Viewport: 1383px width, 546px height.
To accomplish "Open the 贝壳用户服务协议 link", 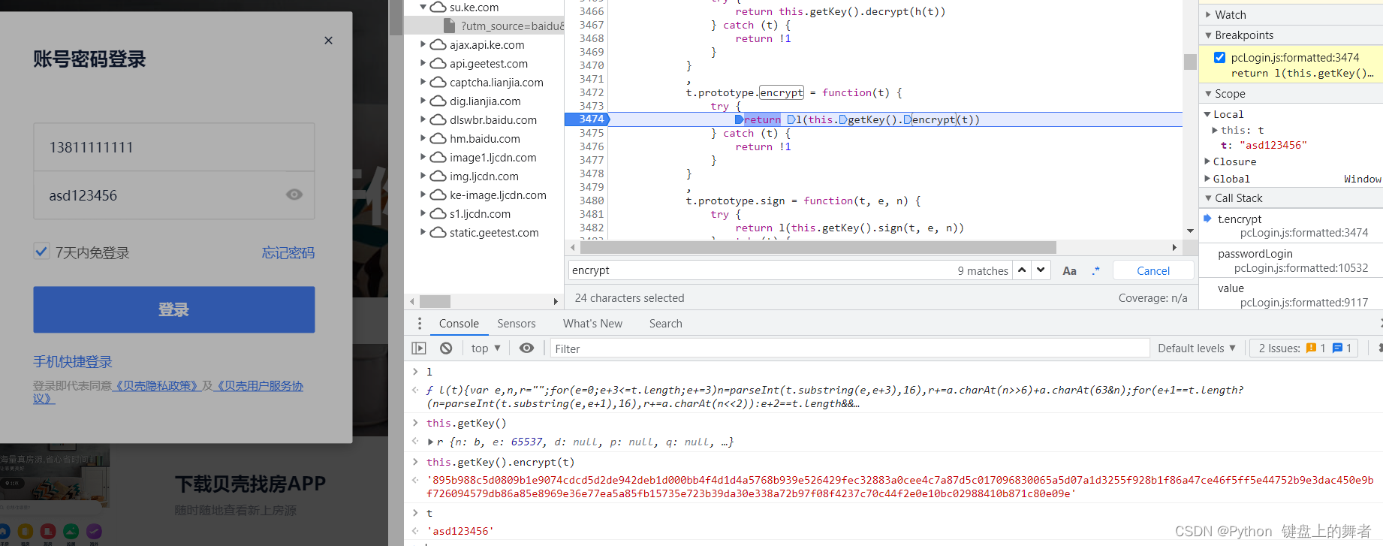I will point(259,385).
